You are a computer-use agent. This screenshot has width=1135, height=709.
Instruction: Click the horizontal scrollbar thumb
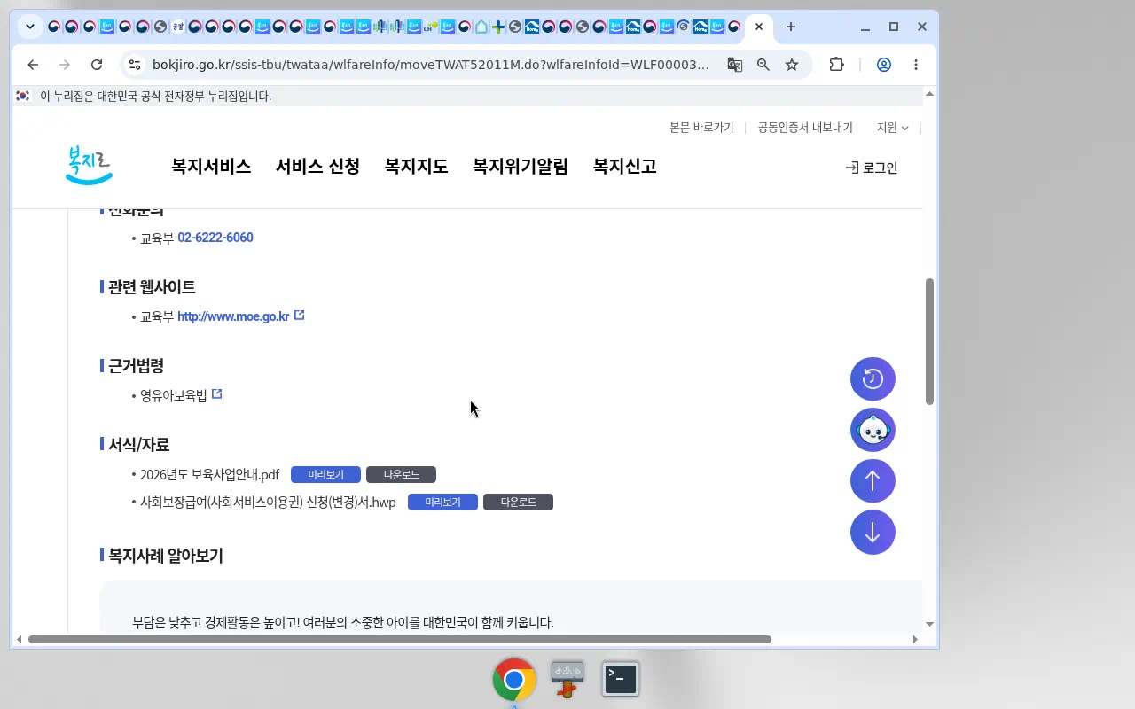[400, 639]
